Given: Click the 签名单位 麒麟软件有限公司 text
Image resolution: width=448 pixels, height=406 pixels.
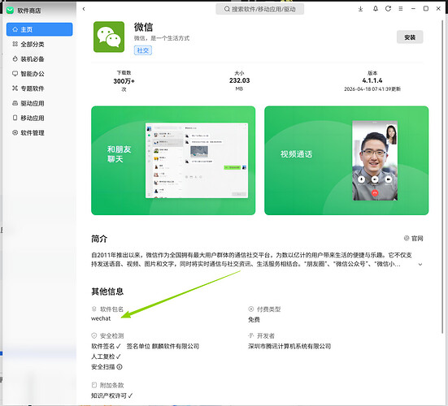Looking at the screenshot, I should [x=163, y=347].
